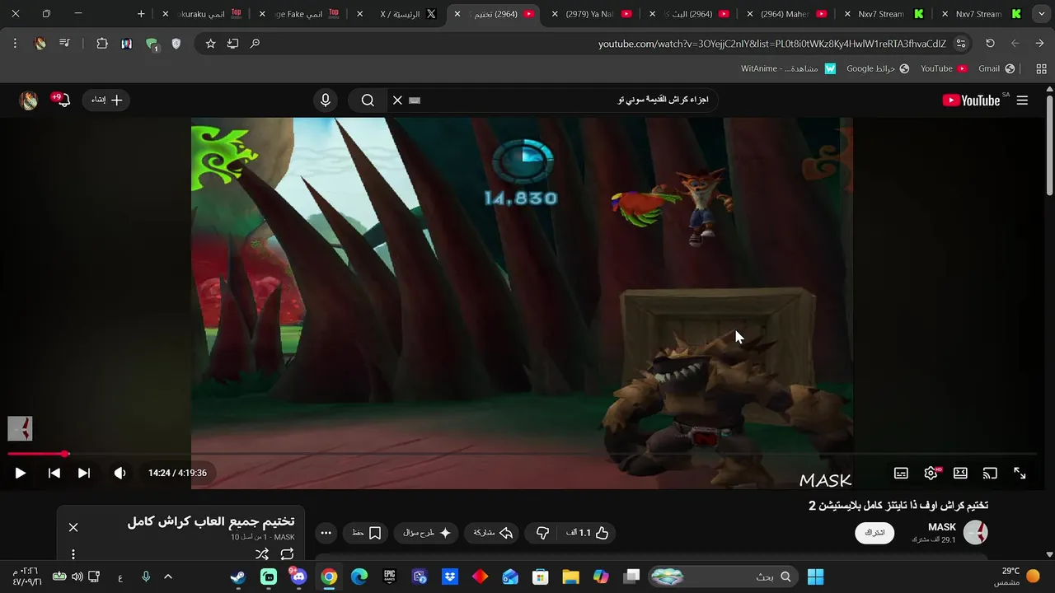
Task: Open Chrome three-dot menu
Action: pos(15,44)
